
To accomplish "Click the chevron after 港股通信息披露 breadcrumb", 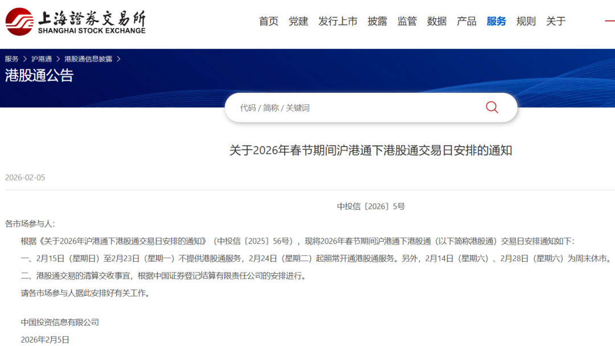I will (118, 59).
